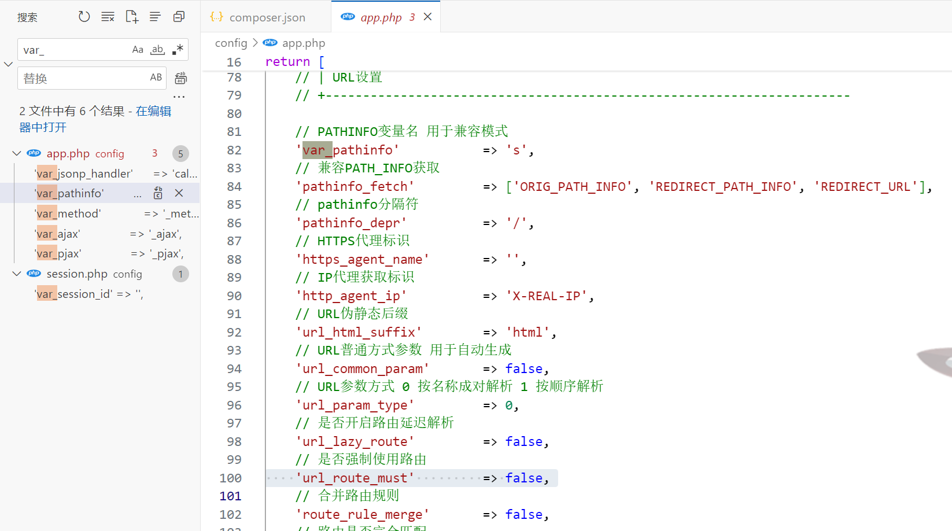Toggle search details ellipsis

(179, 97)
